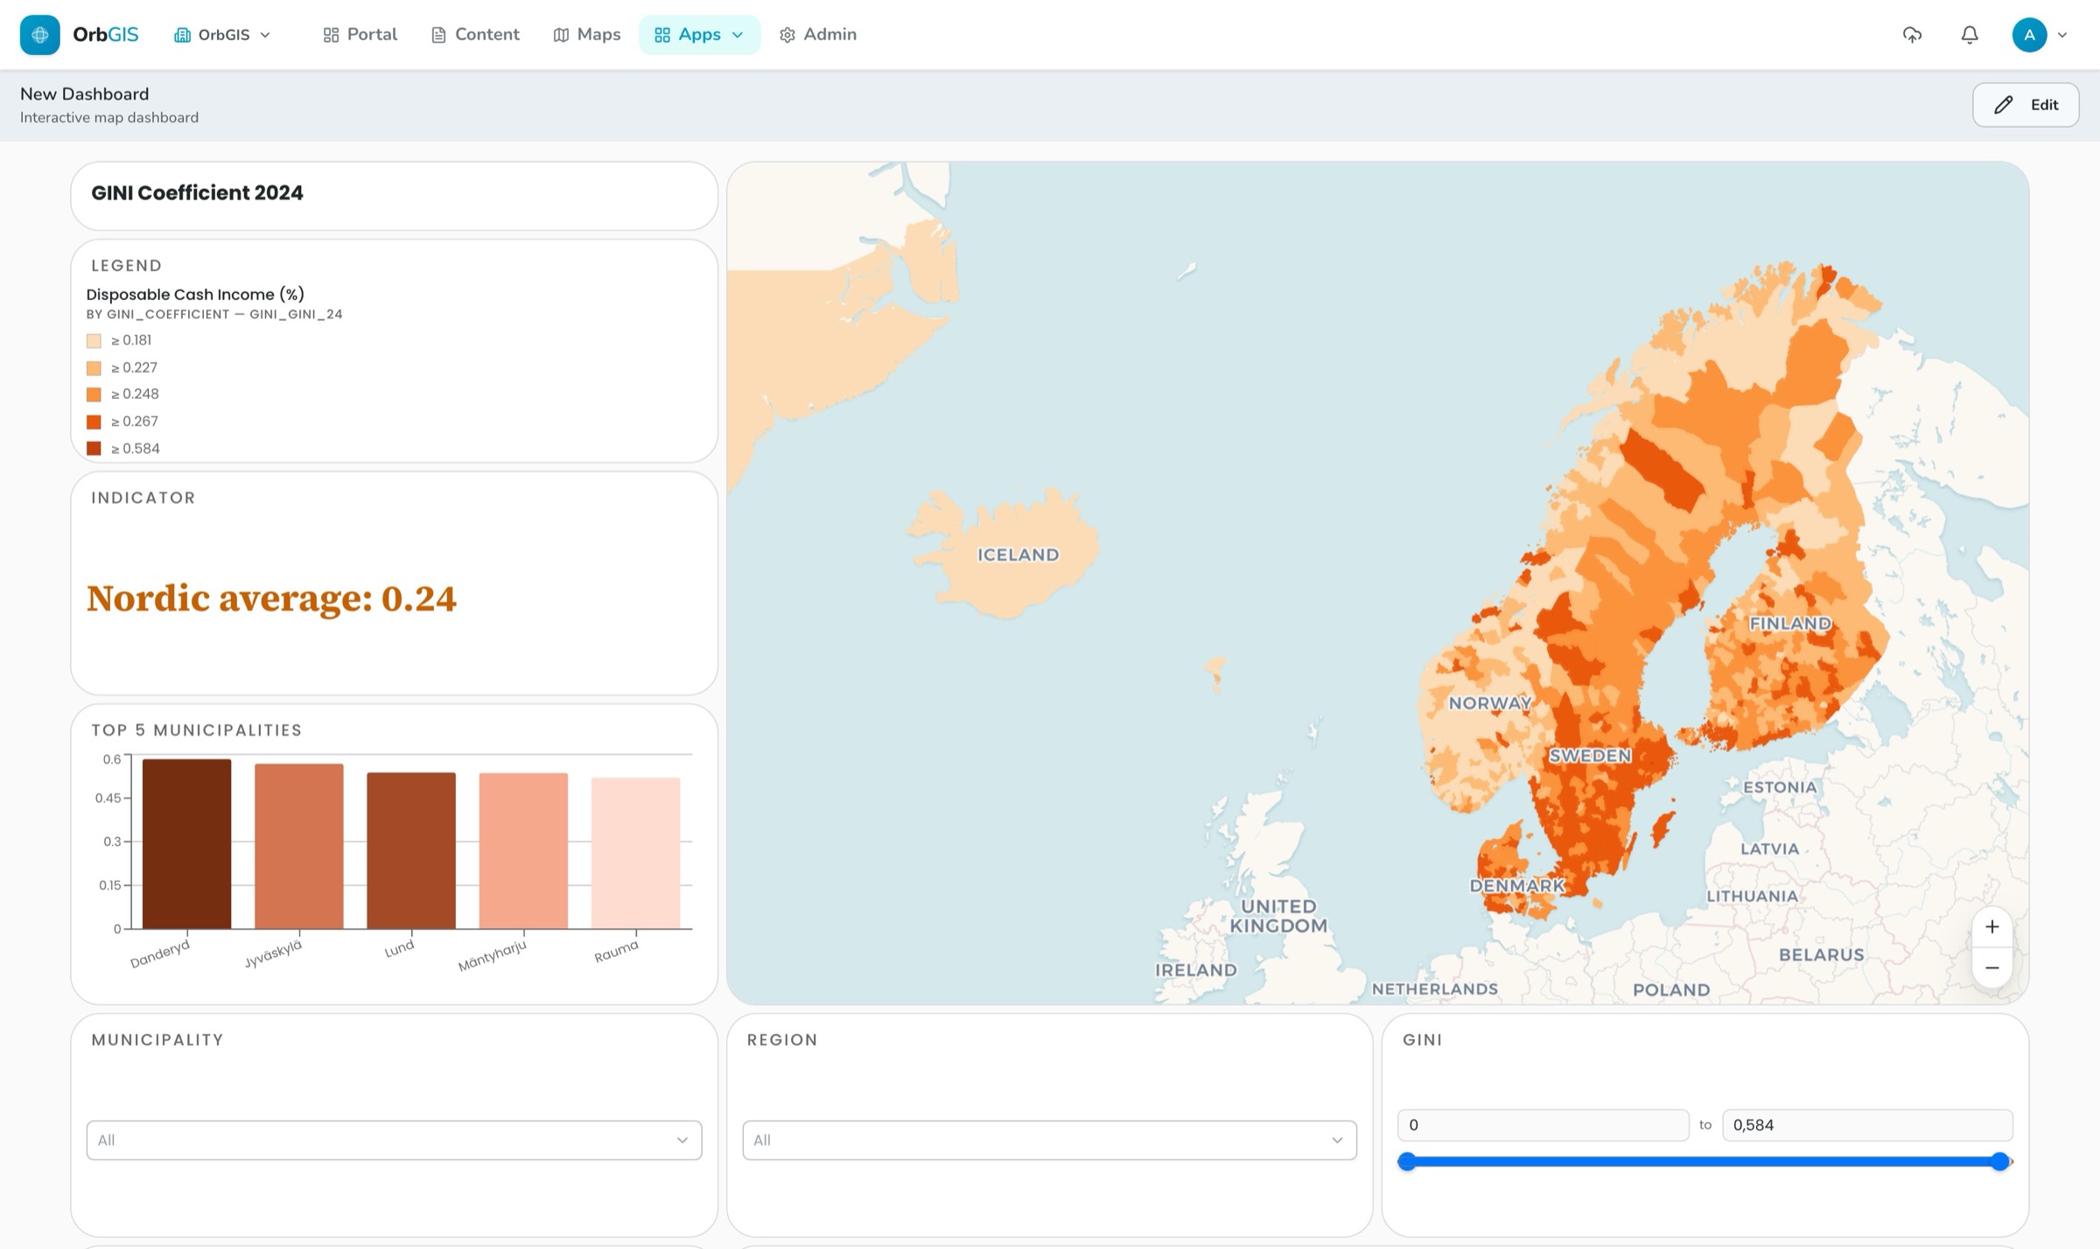Click the GINI minimum value field
The height and width of the screenshot is (1249, 2100).
[x=1543, y=1125]
